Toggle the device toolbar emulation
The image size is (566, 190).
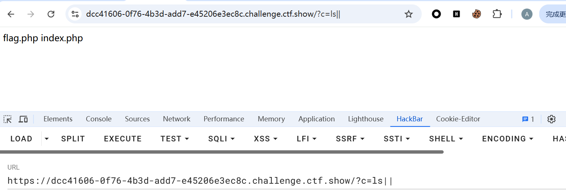point(23,119)
